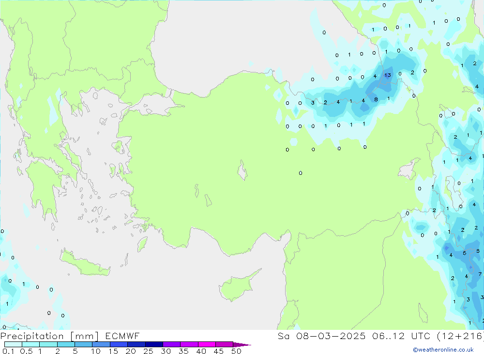This screenshot has width=484, height=354.
Task: Click the 'ECMWF' model label
Action: (122, 336)
